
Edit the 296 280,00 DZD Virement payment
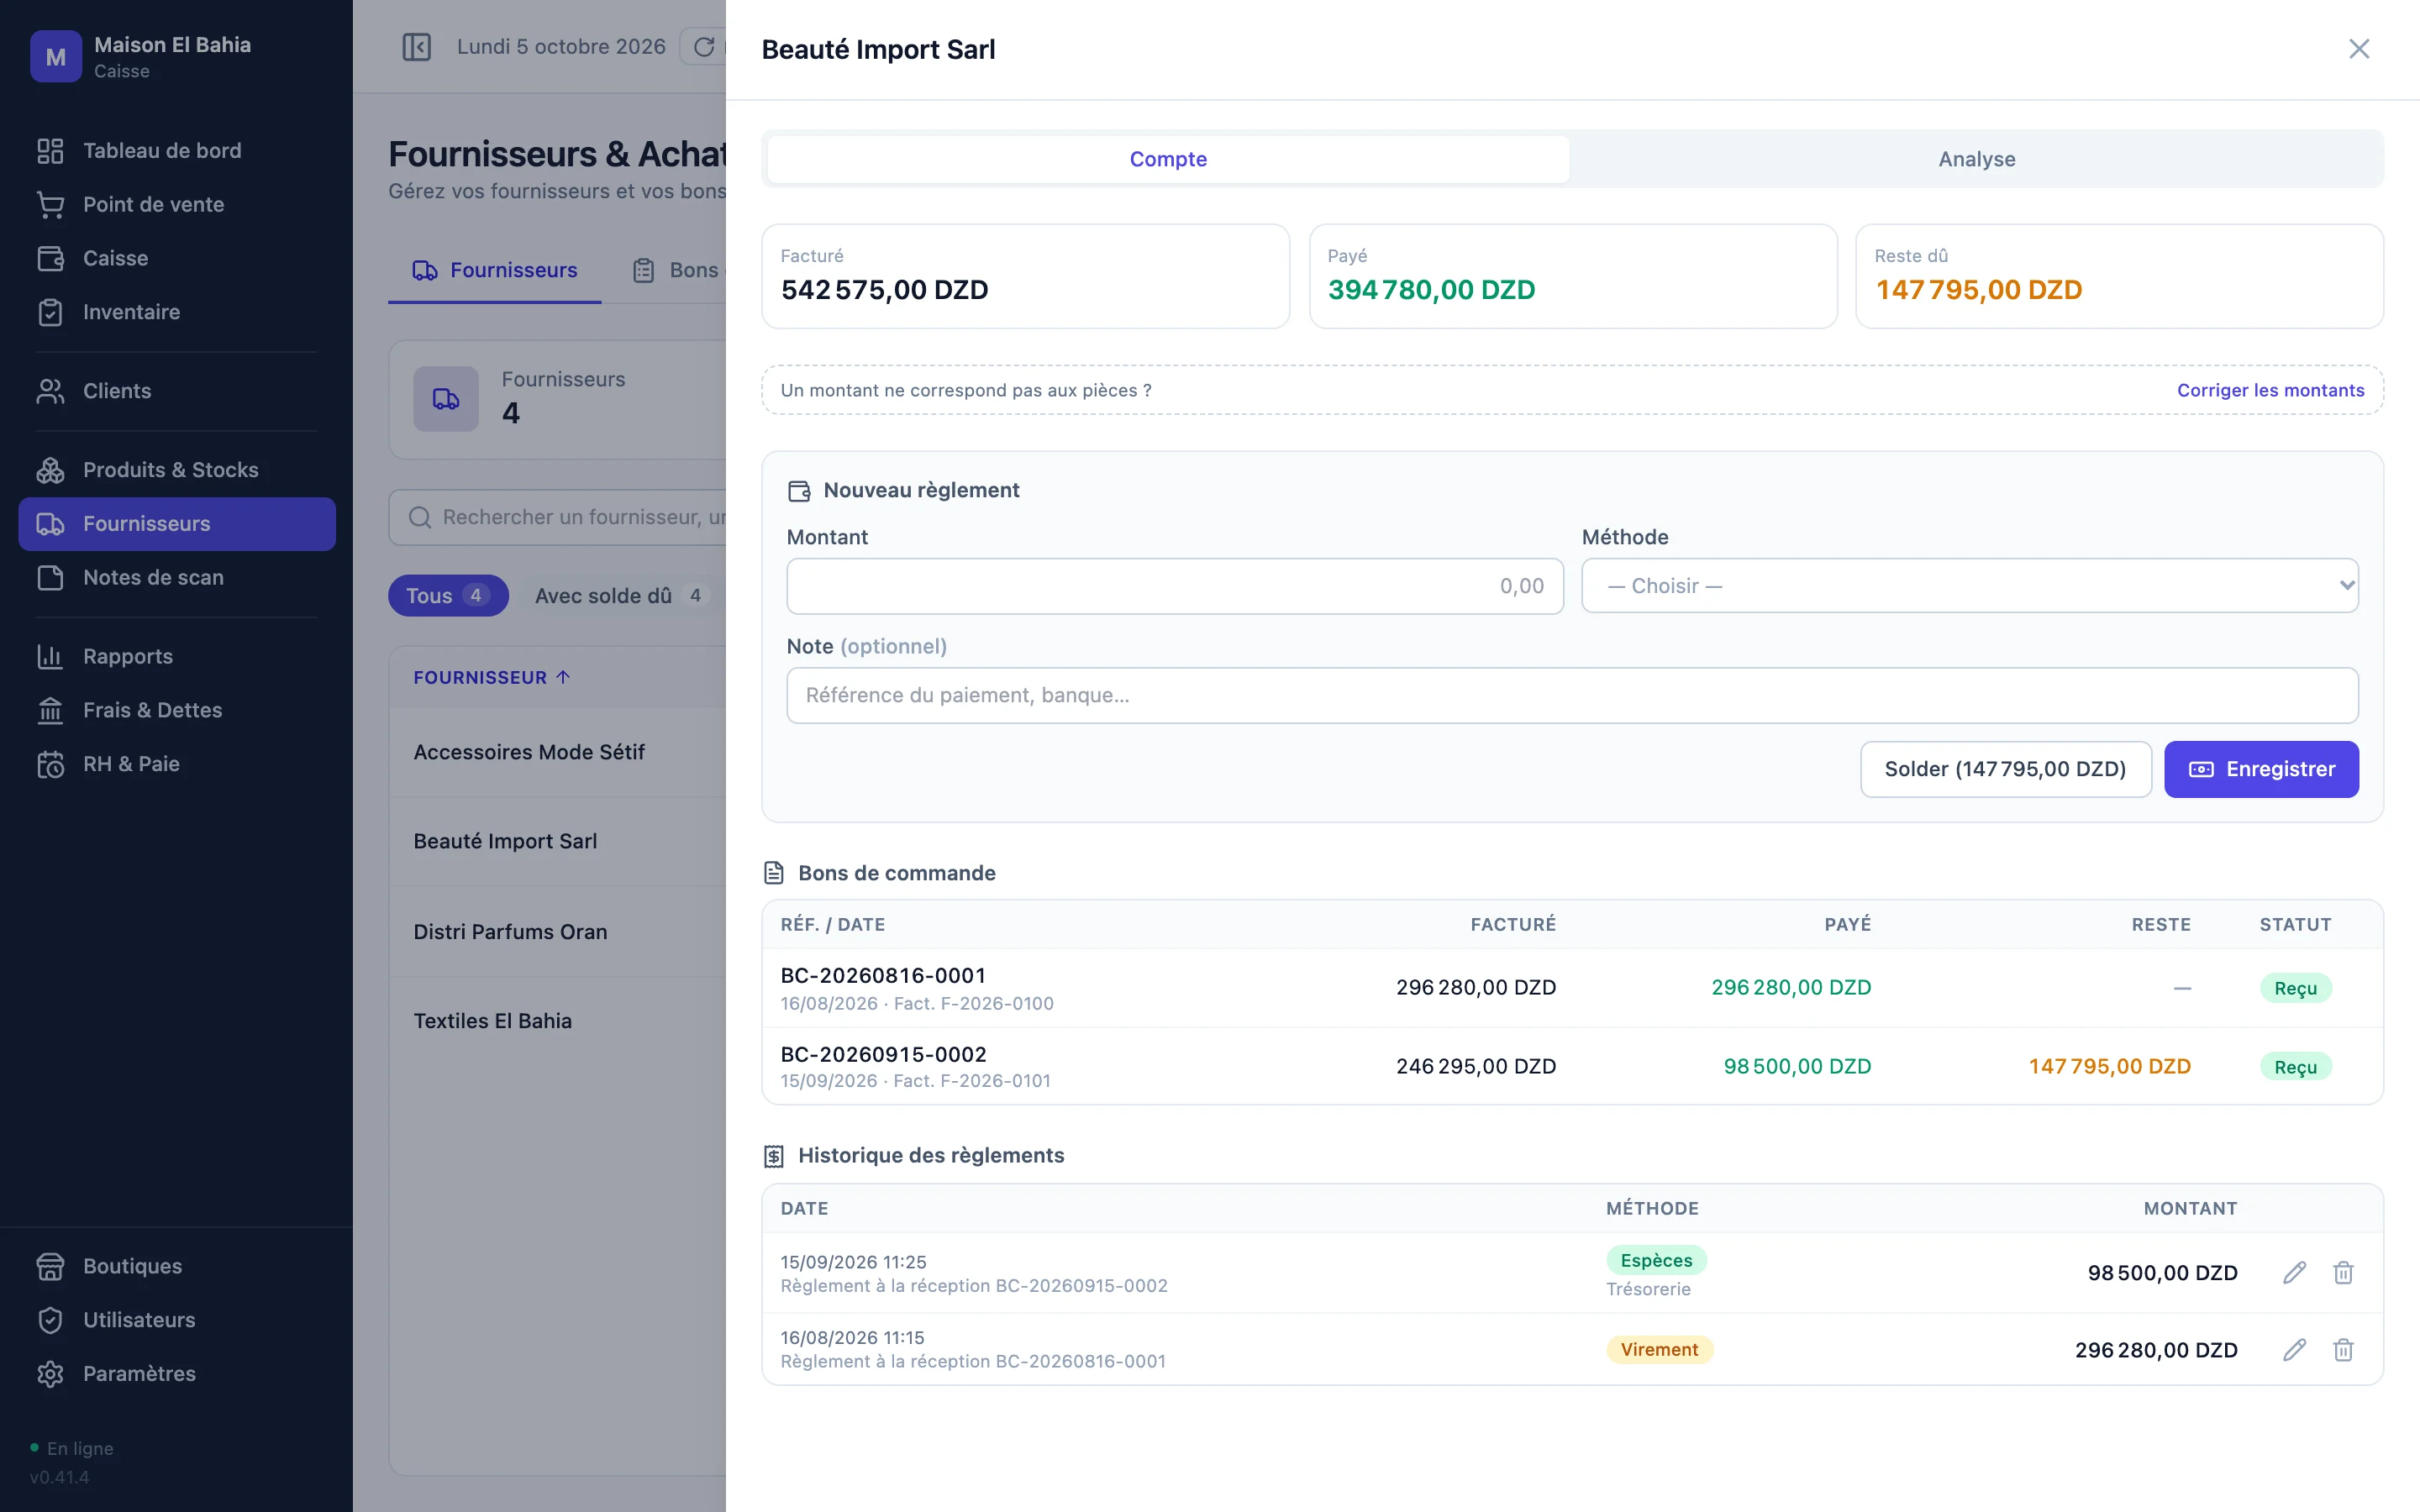[2294, 1350]
